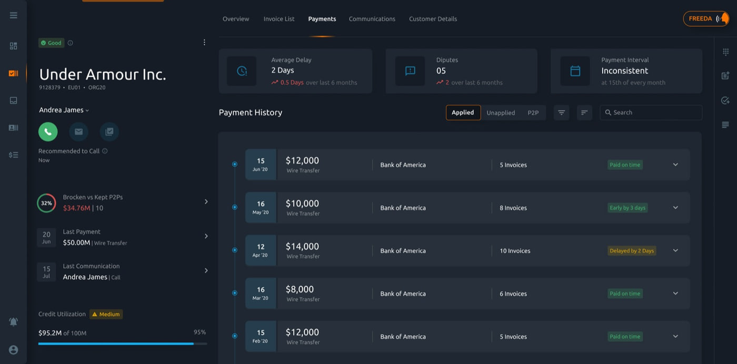This screenshot has height=364, width=737.
Task: Open the add note icon in right rail
Action: [x=725, y=76]
